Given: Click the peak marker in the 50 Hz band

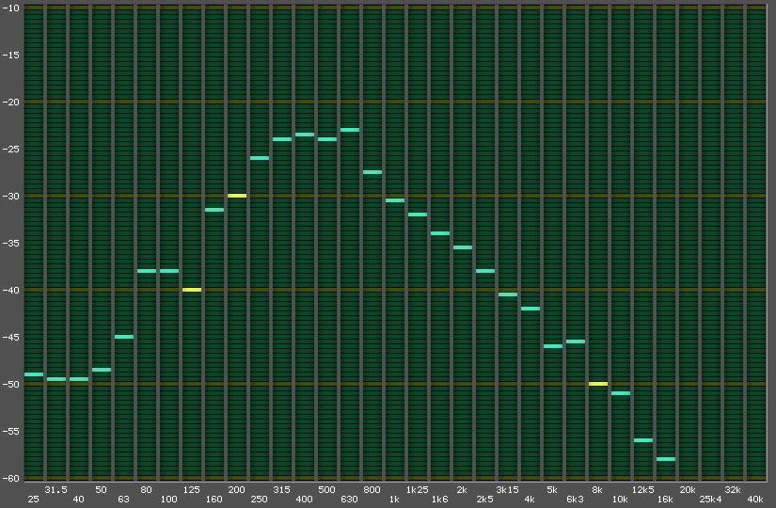Looking at the screenshot, I should pyautogui.click(x=102, y=370).
